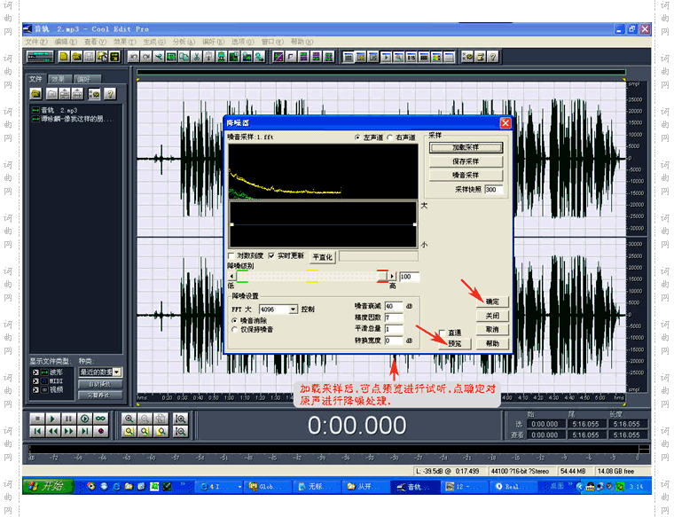Click the Loop play infinity button
This screenshot has height=517, width=674.
[100, 419]
